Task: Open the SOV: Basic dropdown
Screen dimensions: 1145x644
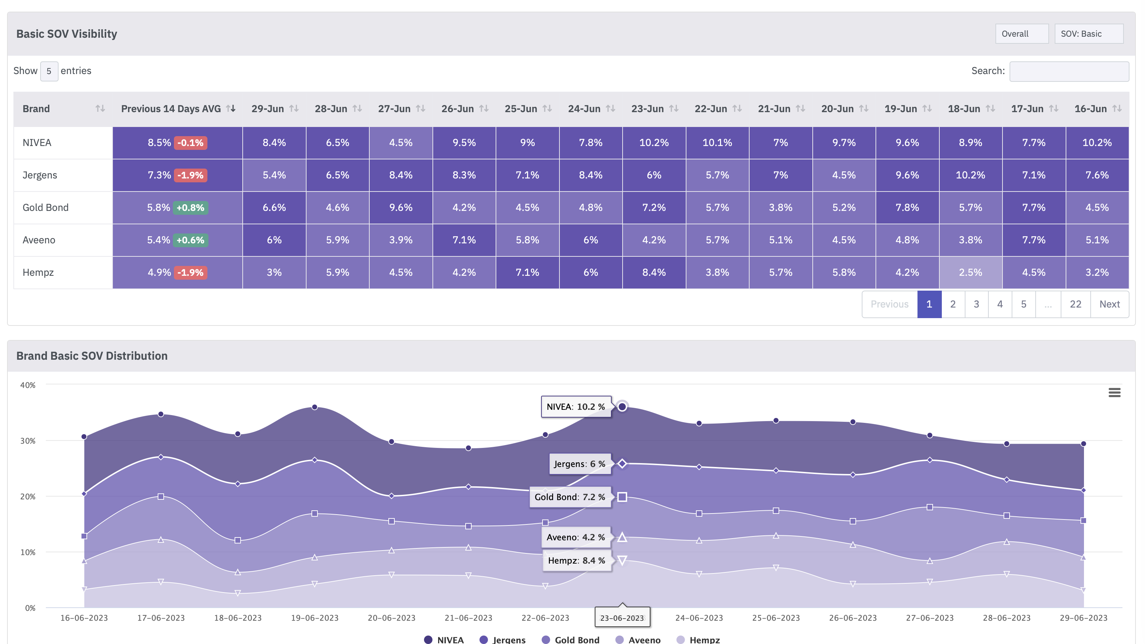Action: pyautogui.click(x=1089, y=34)
